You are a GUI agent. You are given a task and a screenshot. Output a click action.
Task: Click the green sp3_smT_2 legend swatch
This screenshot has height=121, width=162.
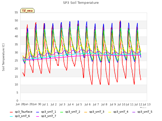click(62, 112)
